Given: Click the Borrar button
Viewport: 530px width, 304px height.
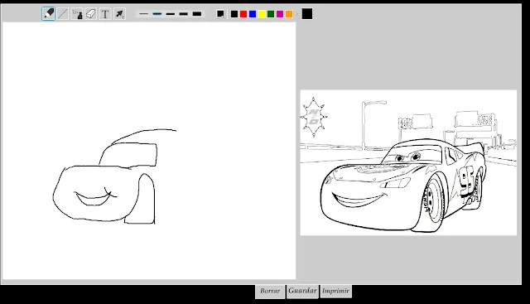Looking at the screenshot, I should click(x=270, y=291).
